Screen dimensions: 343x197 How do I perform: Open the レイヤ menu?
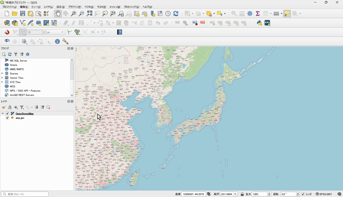48,7
